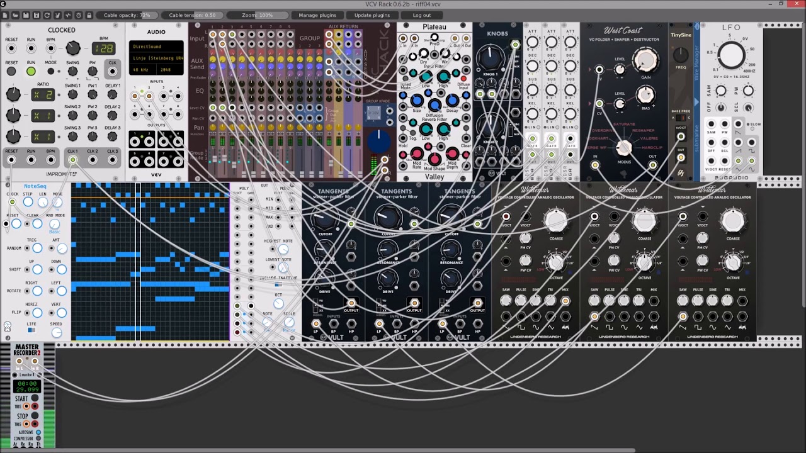
Task: Click the BPM display showing 128
Action: tap(103, 48)
